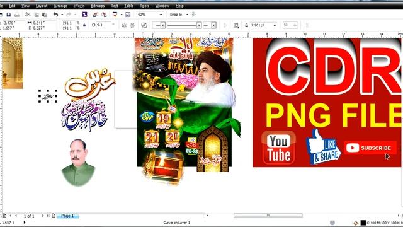Click previous page arrow in navigator

16,216
